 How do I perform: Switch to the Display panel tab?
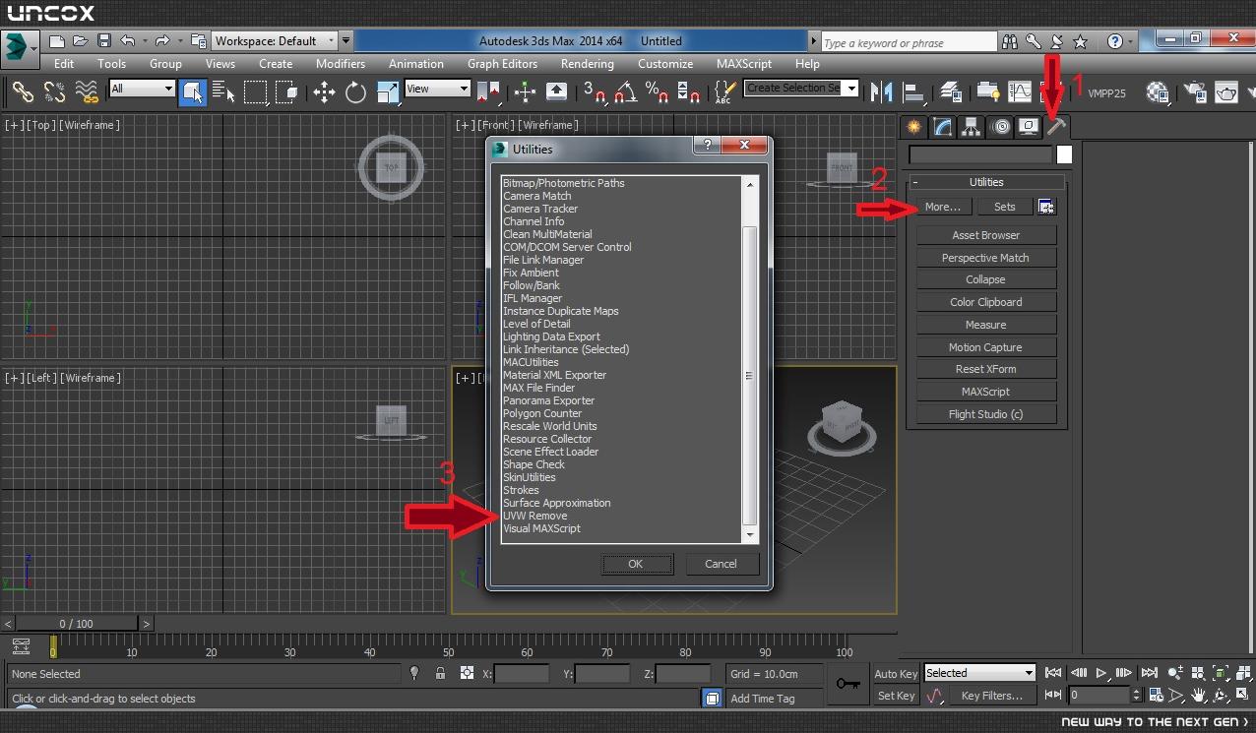click(x=1029, y=126)
